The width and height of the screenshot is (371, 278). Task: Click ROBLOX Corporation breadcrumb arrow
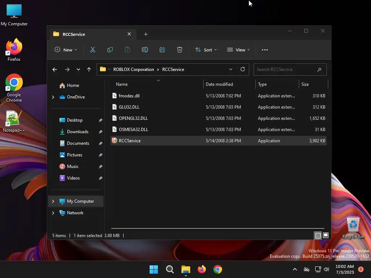coord(158,69)
